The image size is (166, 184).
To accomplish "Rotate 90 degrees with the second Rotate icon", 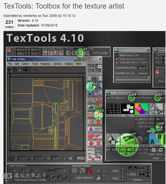I will (74, 53).
